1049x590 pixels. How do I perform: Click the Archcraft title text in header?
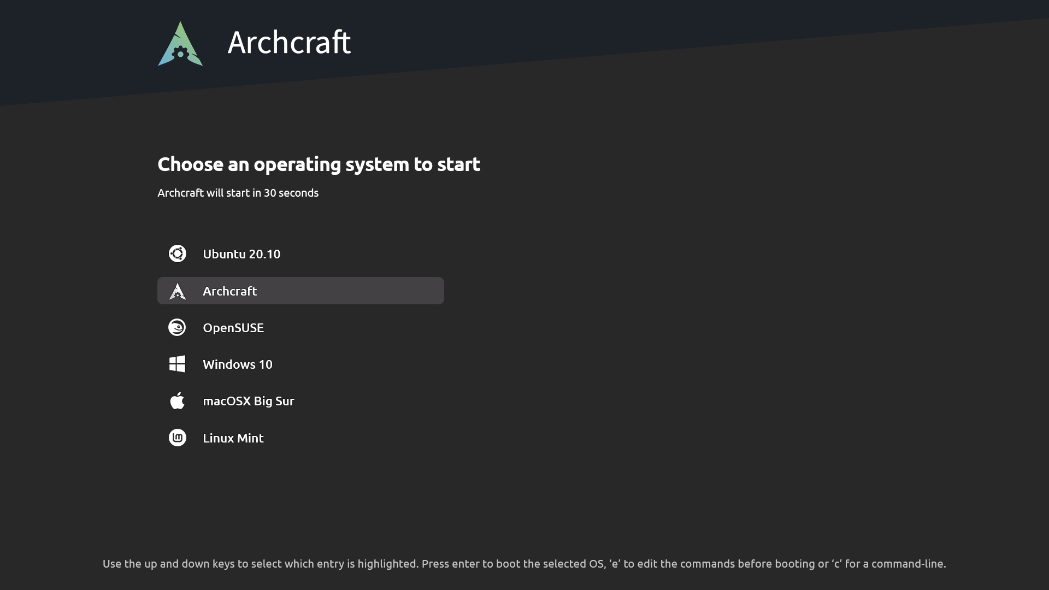click(289, 42)
